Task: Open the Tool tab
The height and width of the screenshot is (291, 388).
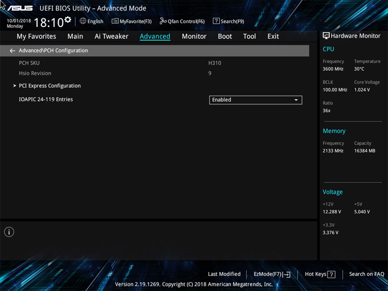Action: (x=250, y=37)
